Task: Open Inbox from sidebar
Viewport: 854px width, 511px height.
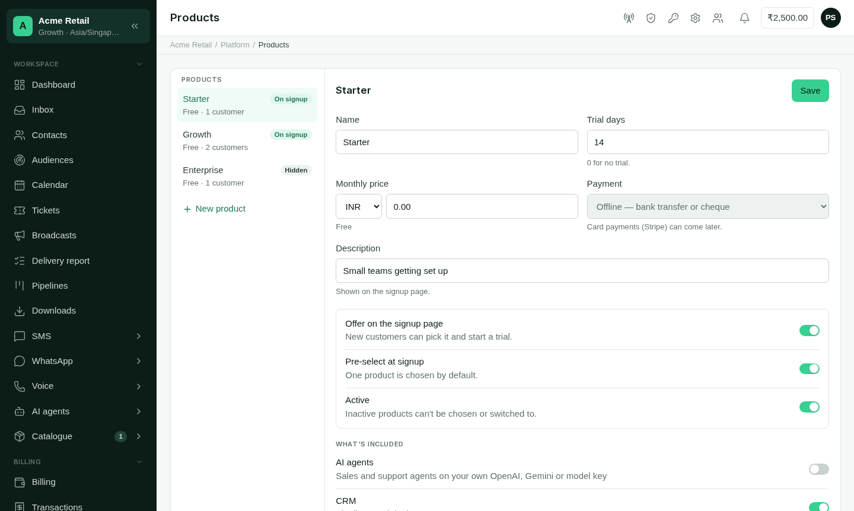Action: 78,110
